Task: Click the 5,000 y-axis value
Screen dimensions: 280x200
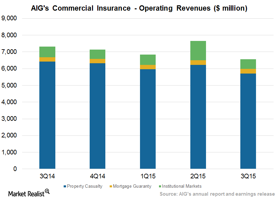Action: click(9, 85)
